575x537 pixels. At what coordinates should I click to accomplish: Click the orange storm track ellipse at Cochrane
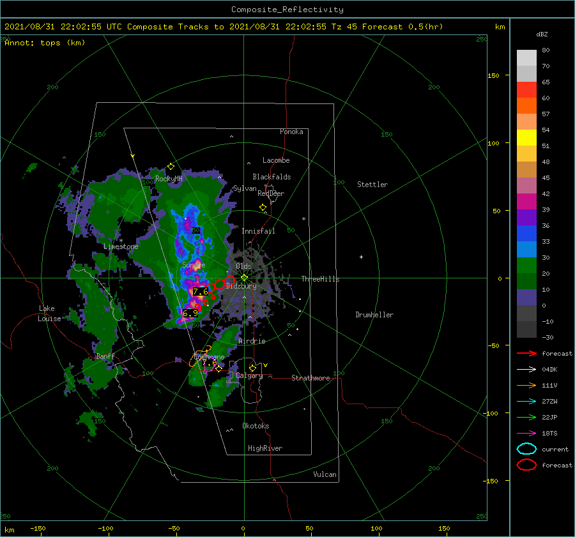(x=200, y=356)
